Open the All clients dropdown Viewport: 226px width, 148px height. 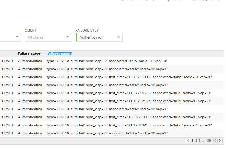[48, 37]
